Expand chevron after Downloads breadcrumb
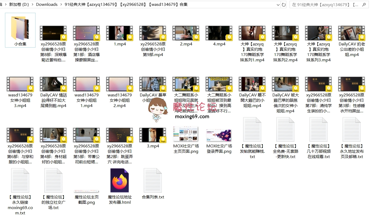 click(x=61, y=5)
